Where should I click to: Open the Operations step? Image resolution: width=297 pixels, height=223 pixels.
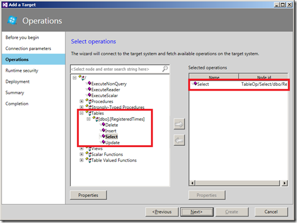click(34, 59)
